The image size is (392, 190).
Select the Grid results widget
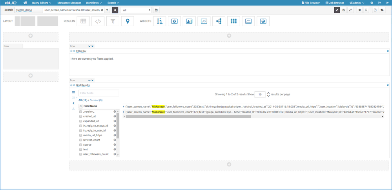click(83, 21)
